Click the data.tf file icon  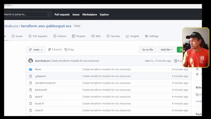[31, 97]
